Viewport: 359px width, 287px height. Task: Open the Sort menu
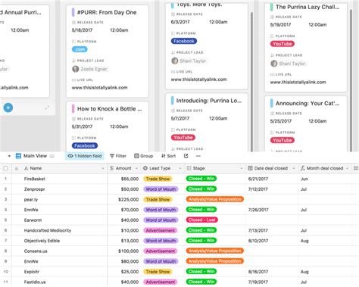coord(168,156)
